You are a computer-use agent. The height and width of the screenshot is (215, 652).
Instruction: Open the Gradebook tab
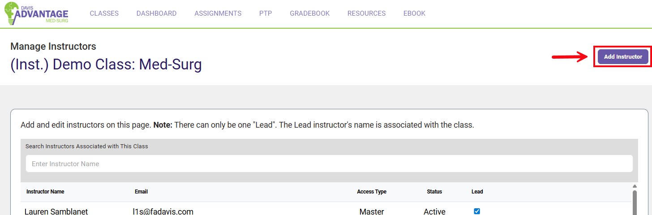point(309,13)
